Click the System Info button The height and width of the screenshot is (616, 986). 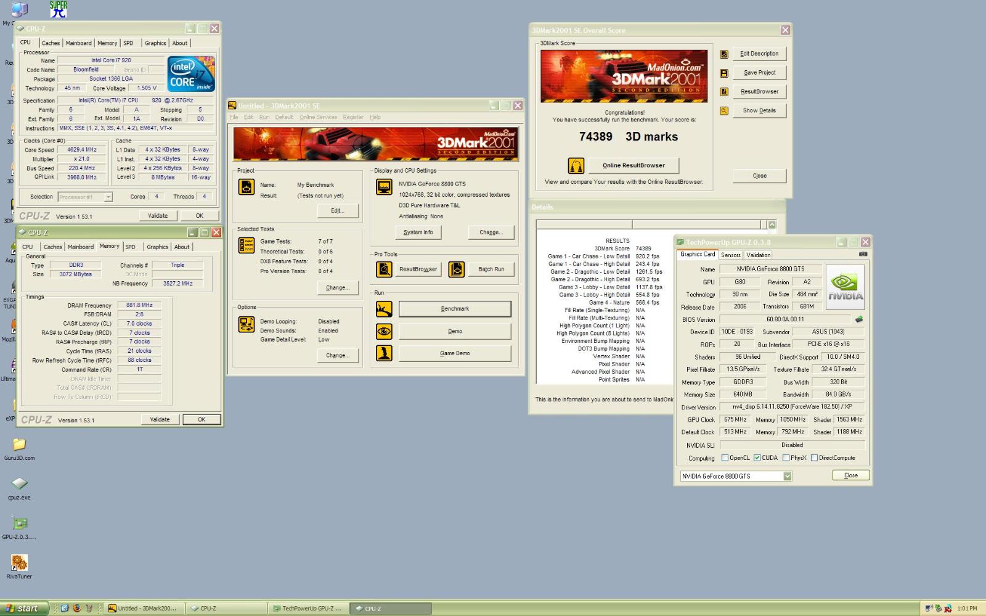click(418, 232)
